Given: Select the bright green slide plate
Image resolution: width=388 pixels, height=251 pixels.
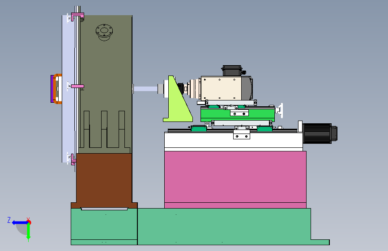Looking at the screenshot, I should click(238, 114).
